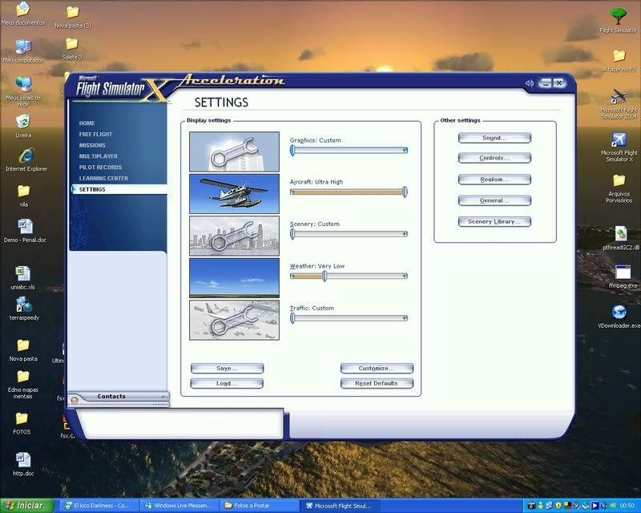Open the LEARNING CENTER section
This screenshot has width=641, height=513.
click(x=104, y=179)
